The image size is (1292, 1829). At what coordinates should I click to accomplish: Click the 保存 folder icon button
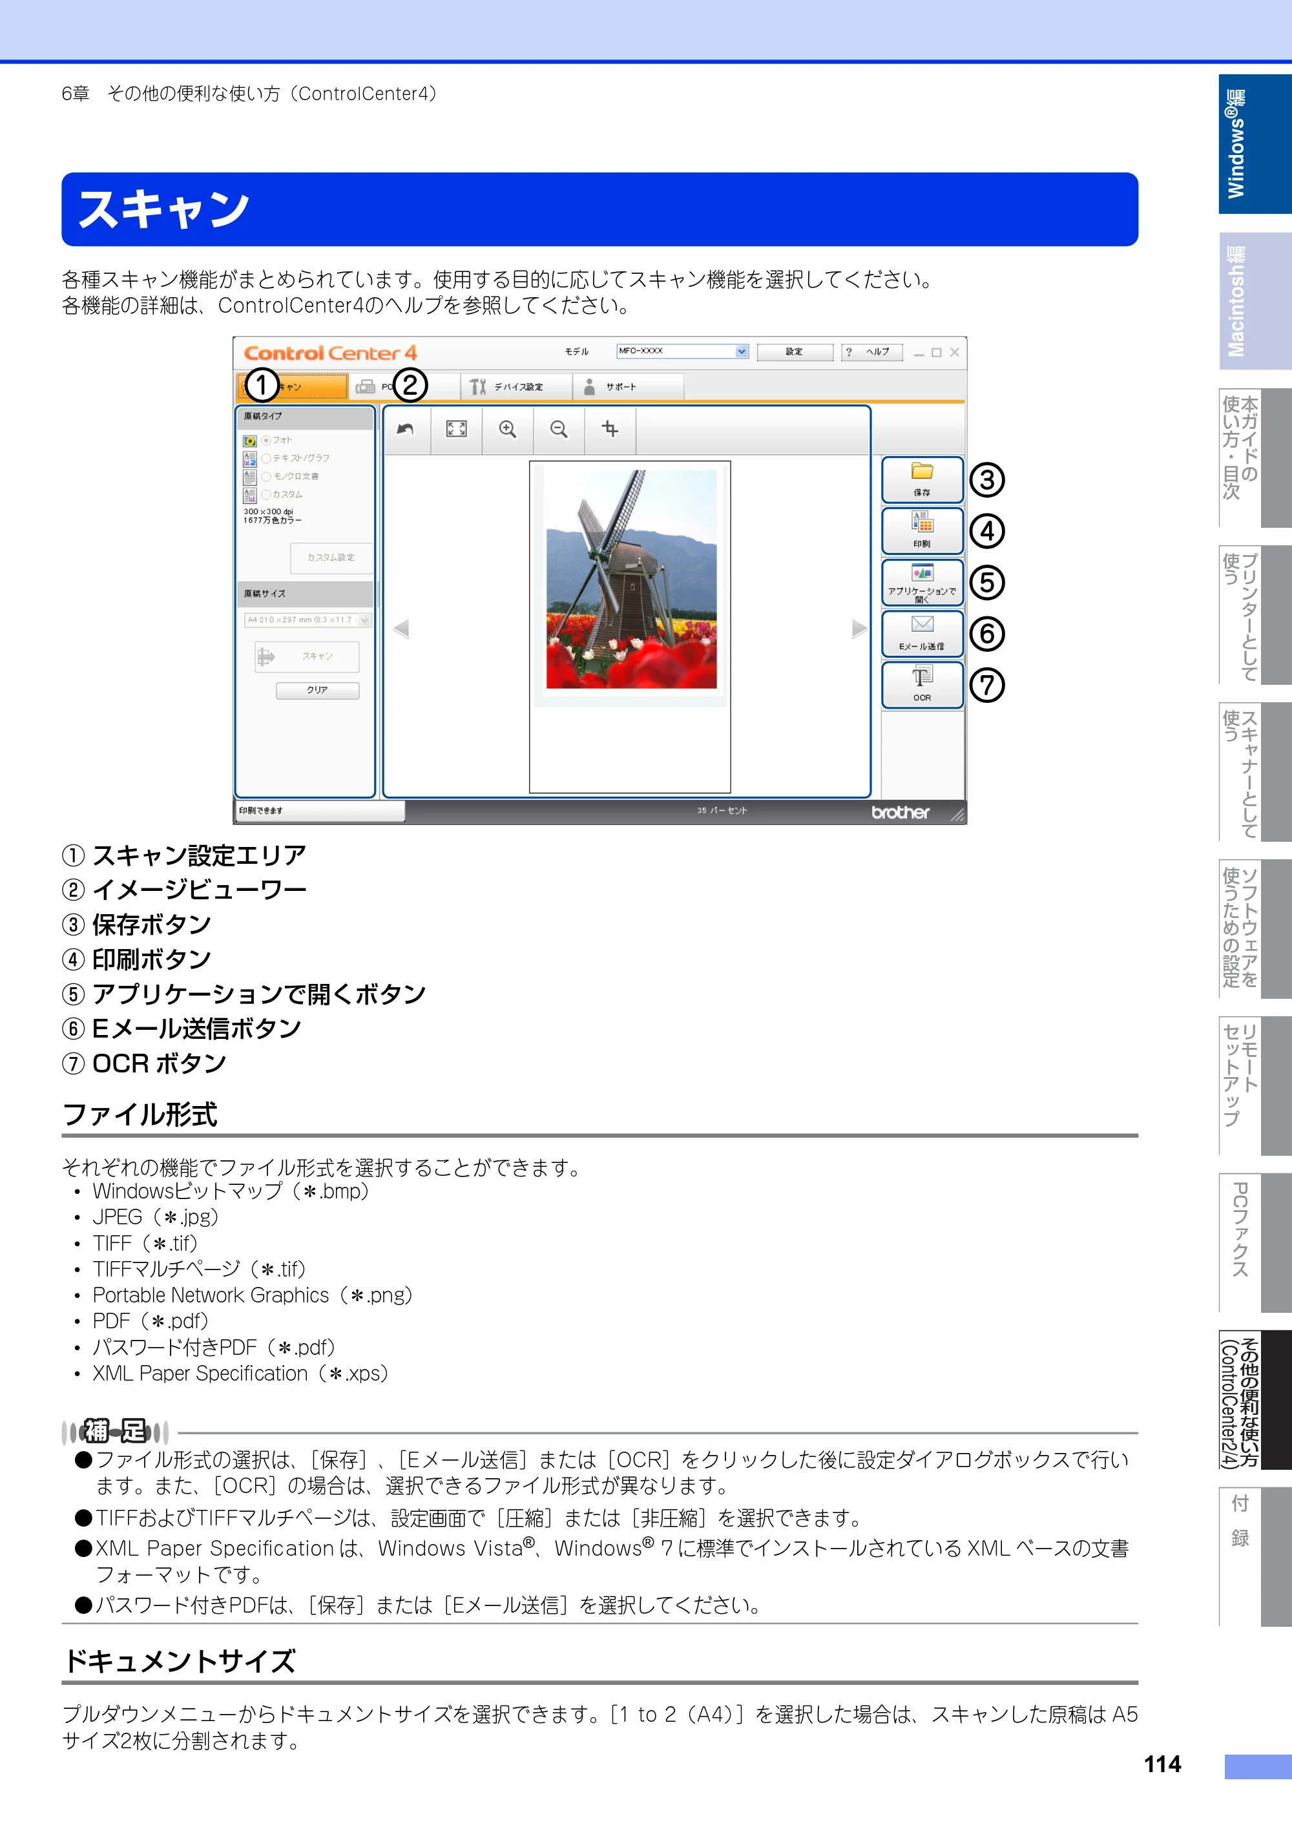click(922, 479)
